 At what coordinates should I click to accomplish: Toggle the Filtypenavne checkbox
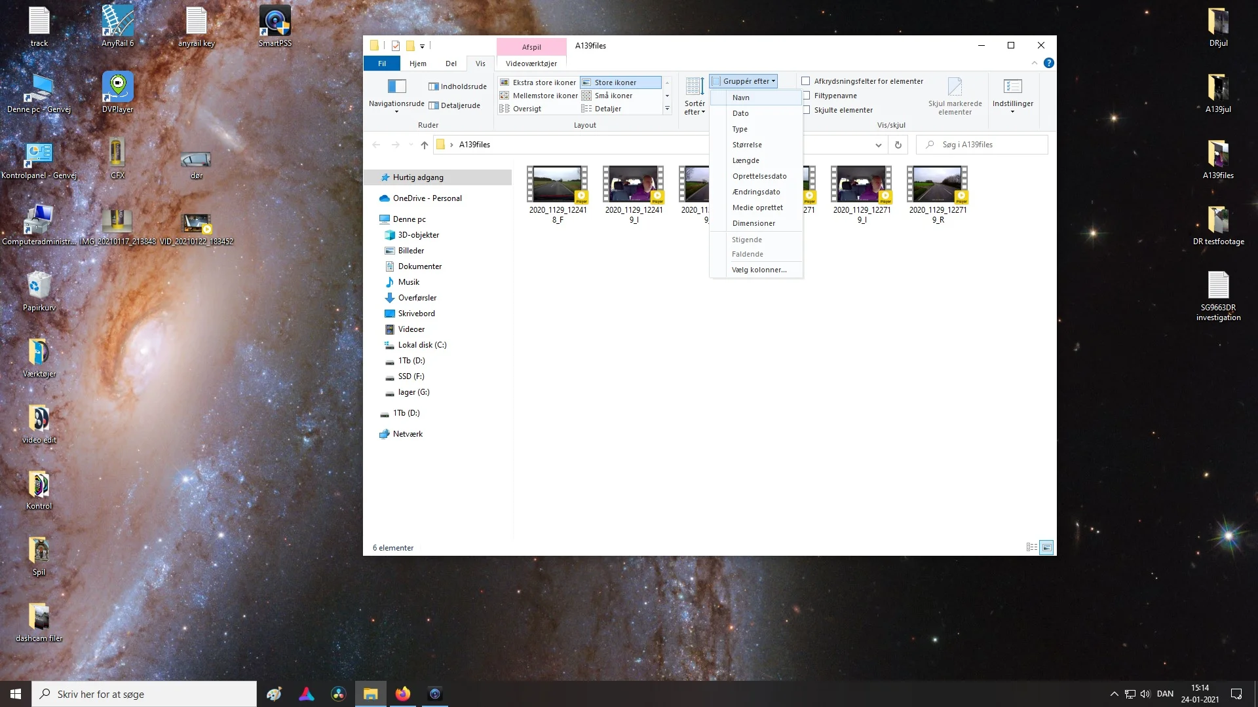tap(806, 96)
